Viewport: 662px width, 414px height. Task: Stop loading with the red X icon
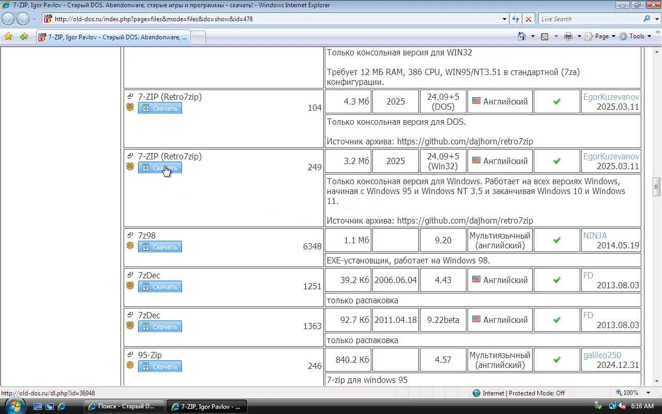(529, 19)
